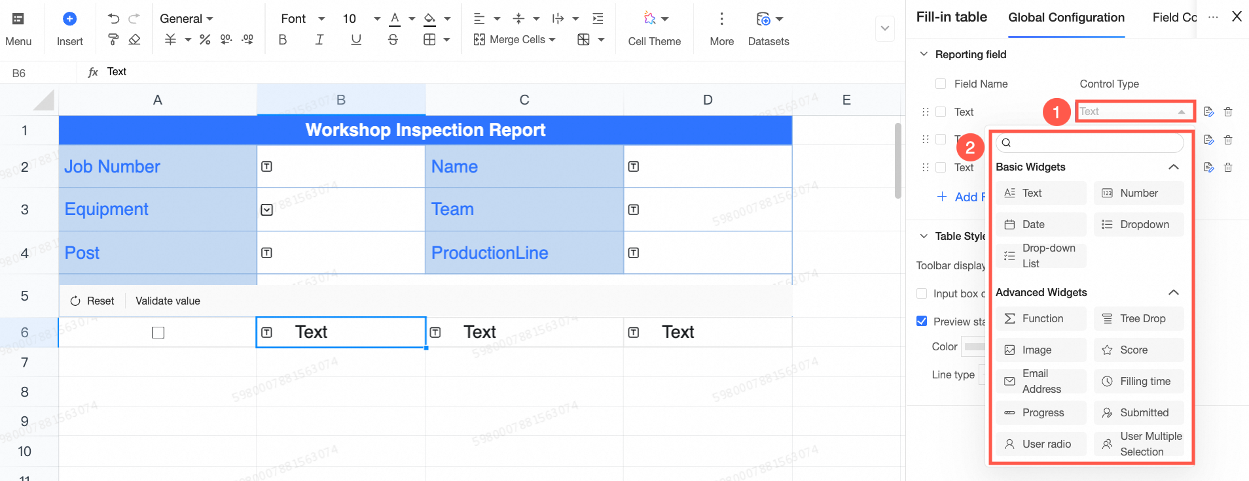Open the Datasets panel

click(769, 29)
